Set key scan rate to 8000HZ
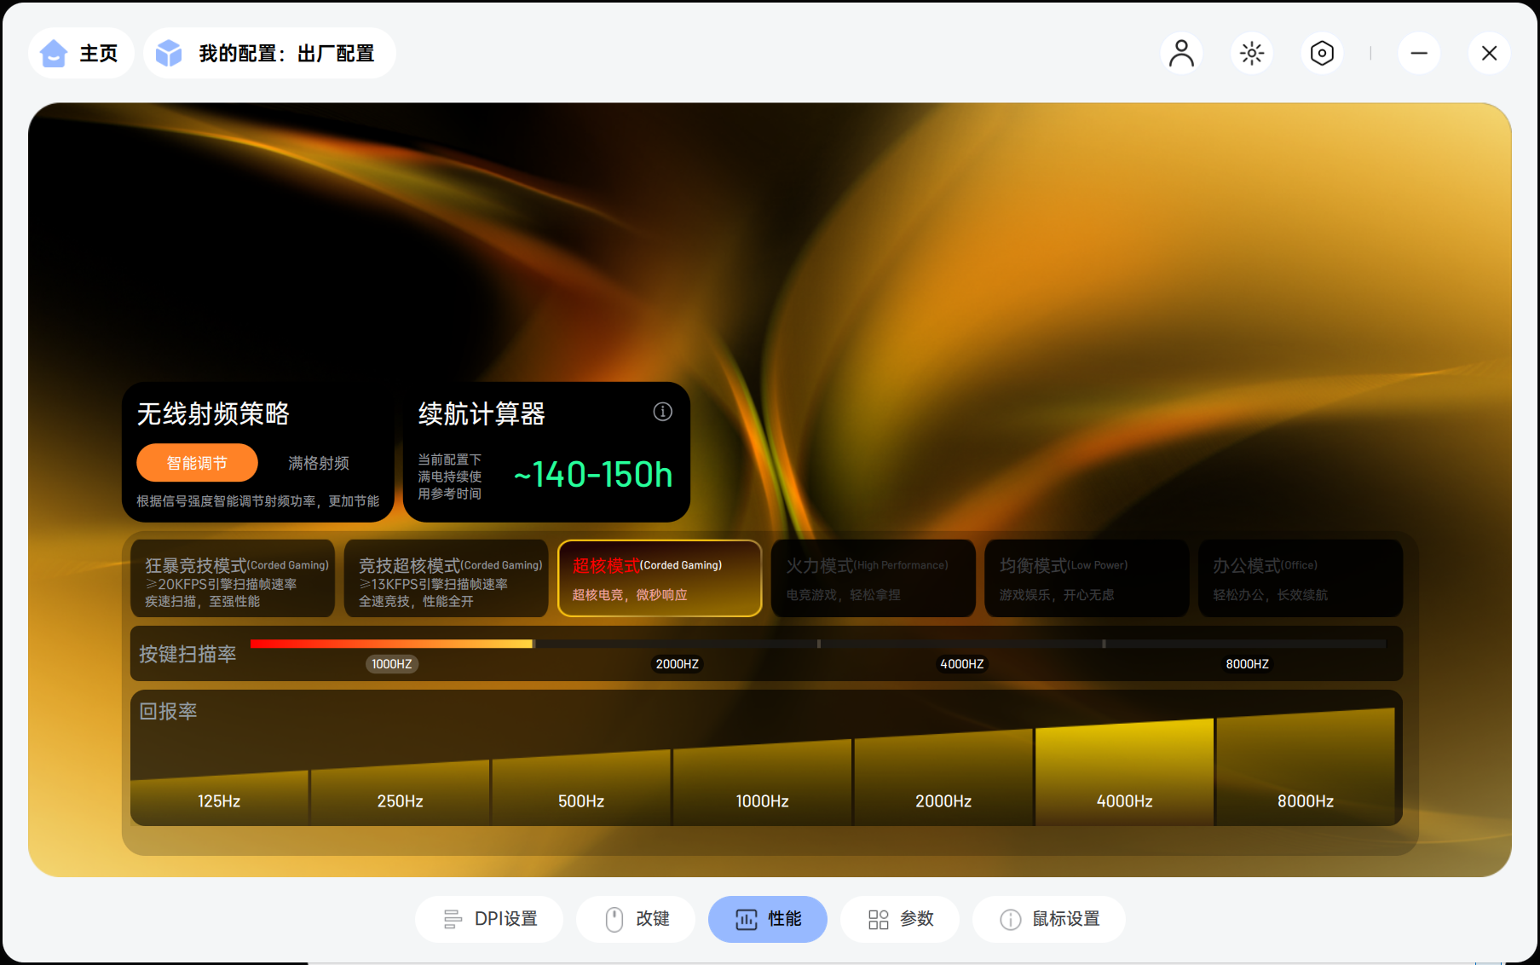 (x=1247, y=664)
